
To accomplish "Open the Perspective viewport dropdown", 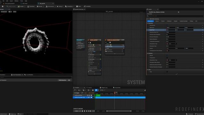I will click(x=4, y=11).
